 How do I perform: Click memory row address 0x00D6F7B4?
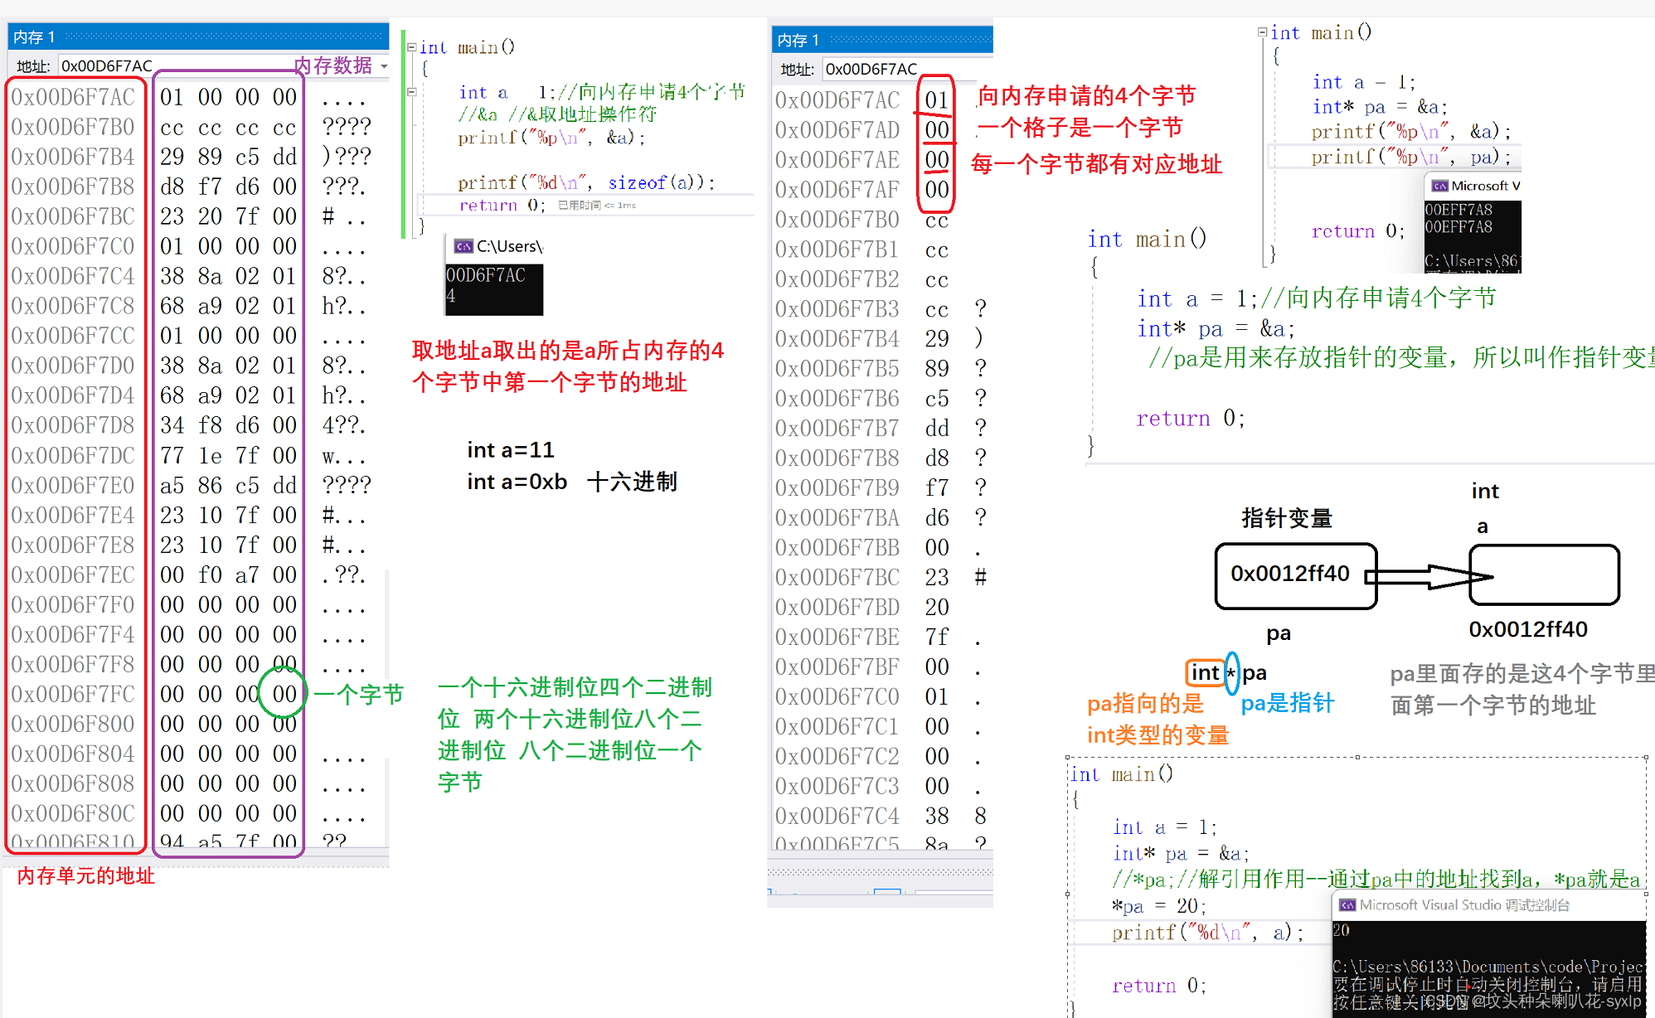(x=73, y=157)
